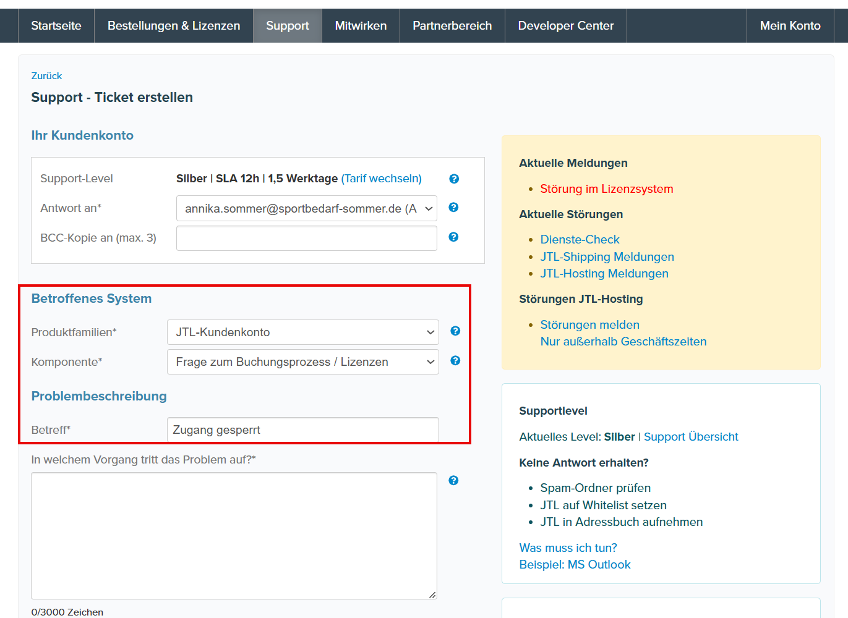Open Mein Konto in navigation
Viewport: 848px width, 618px height.
[x=790, y=26]
